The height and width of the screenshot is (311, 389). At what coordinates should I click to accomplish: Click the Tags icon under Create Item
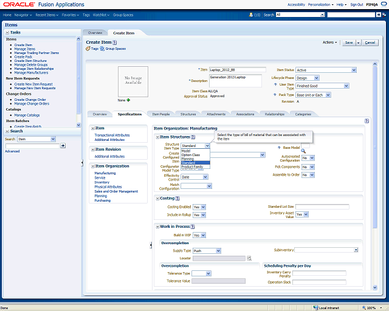[88, 48]
